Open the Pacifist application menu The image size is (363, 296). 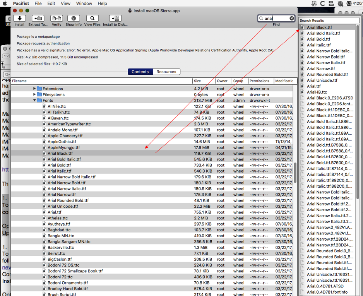coord(21,3)
